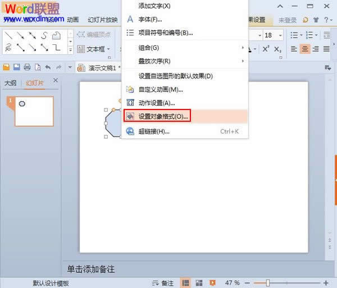Select normal view icon in status bar

pyautogui.click(x=184, y=283)
